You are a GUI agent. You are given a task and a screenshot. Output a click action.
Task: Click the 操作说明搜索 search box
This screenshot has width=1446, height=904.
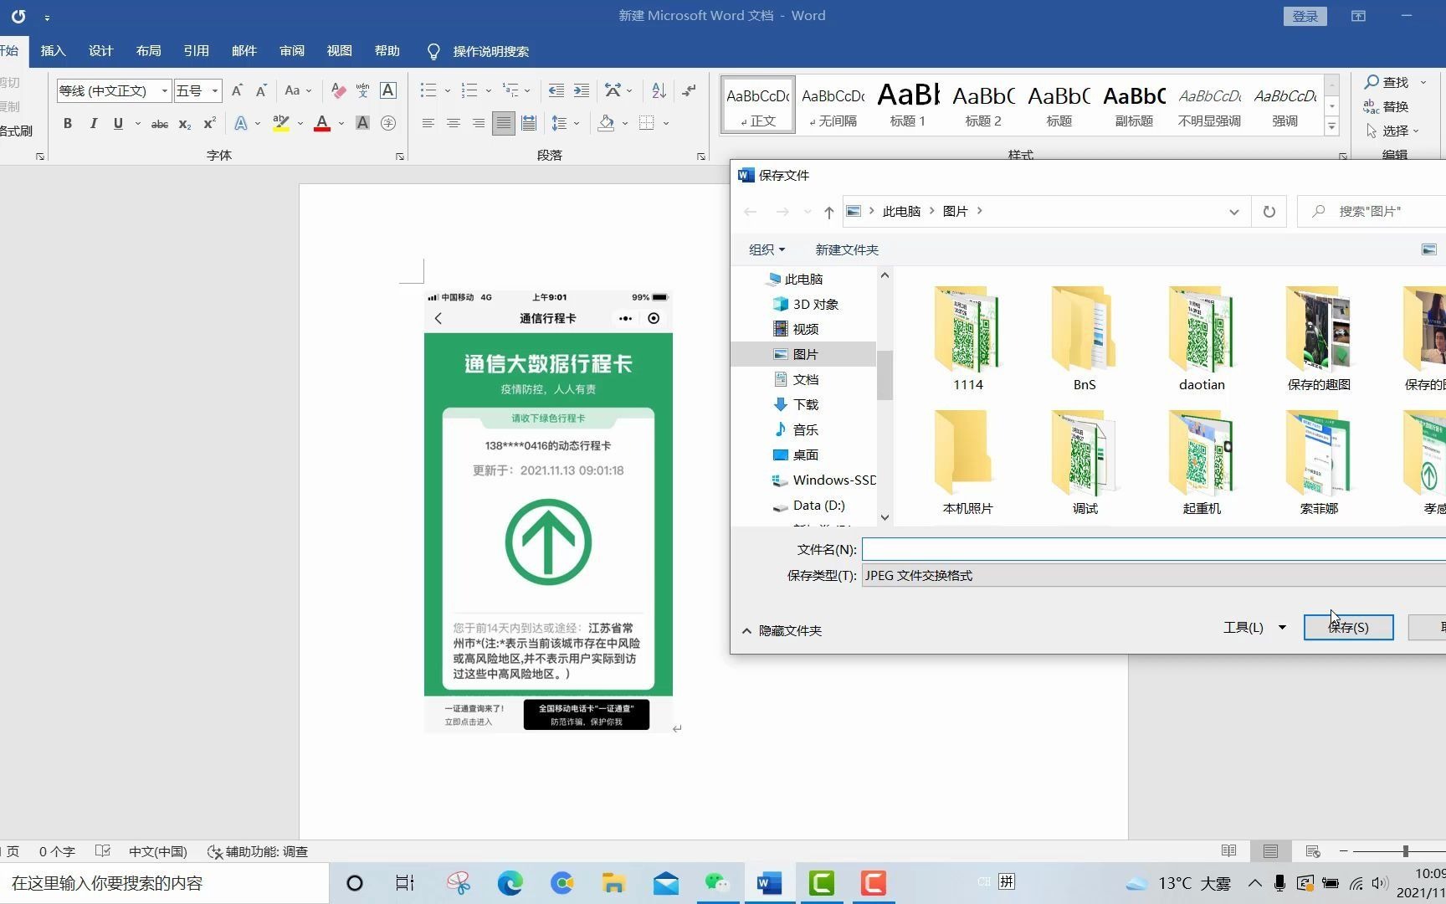490,52
